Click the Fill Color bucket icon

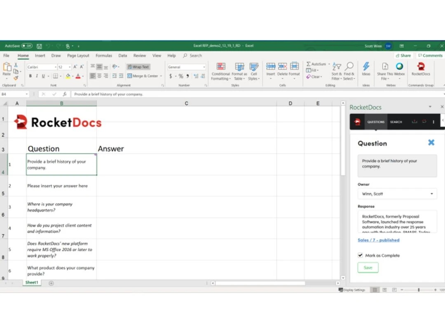(x=68, y=76)
